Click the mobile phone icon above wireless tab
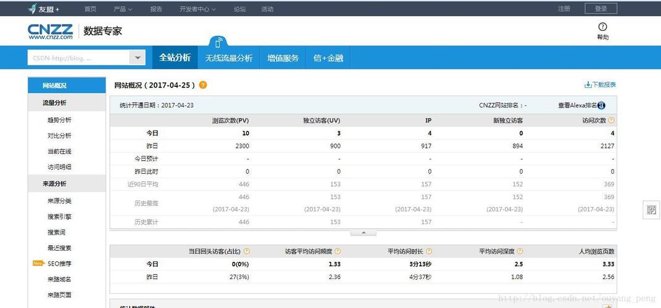Screen dimensions: 661x308 coord(218,43)
